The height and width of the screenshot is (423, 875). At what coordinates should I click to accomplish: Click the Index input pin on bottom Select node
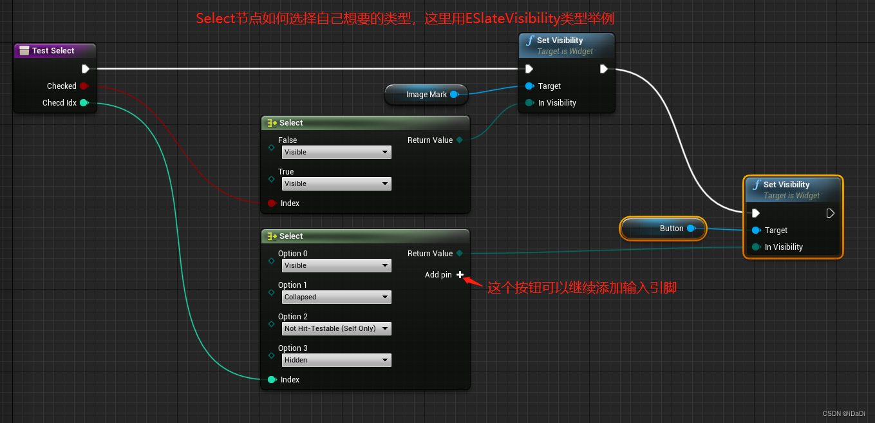click(273, 379)
